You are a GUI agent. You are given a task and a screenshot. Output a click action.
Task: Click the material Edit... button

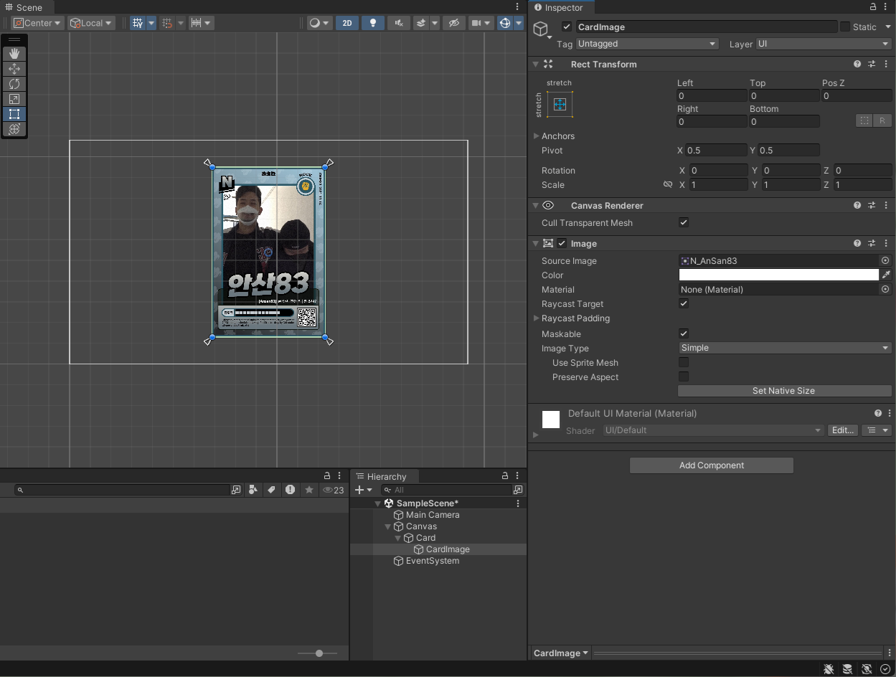coord(843,430)
